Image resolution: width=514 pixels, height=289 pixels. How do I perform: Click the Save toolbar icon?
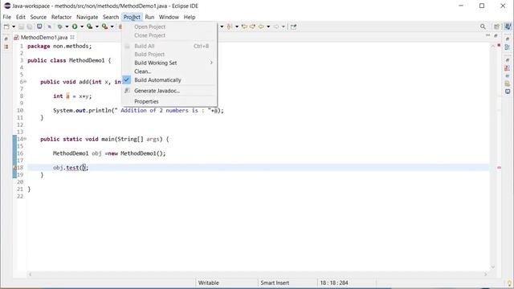click(22, 26)
